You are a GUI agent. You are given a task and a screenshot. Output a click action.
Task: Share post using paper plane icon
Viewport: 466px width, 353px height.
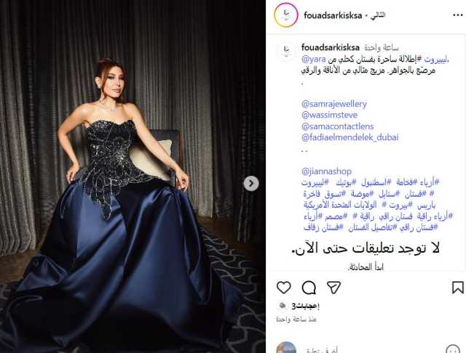[x=333, y=288]
